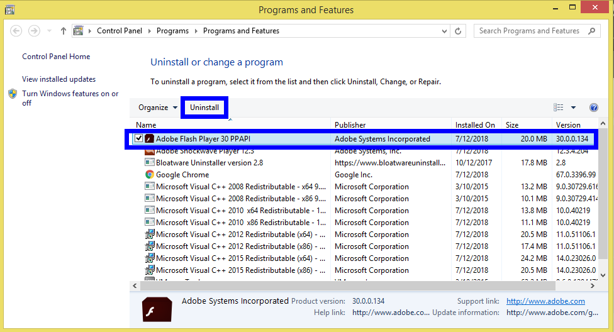614x332 pixels.
Task: Select Programs in the breadcrumb
Action: tap(172, 31)
